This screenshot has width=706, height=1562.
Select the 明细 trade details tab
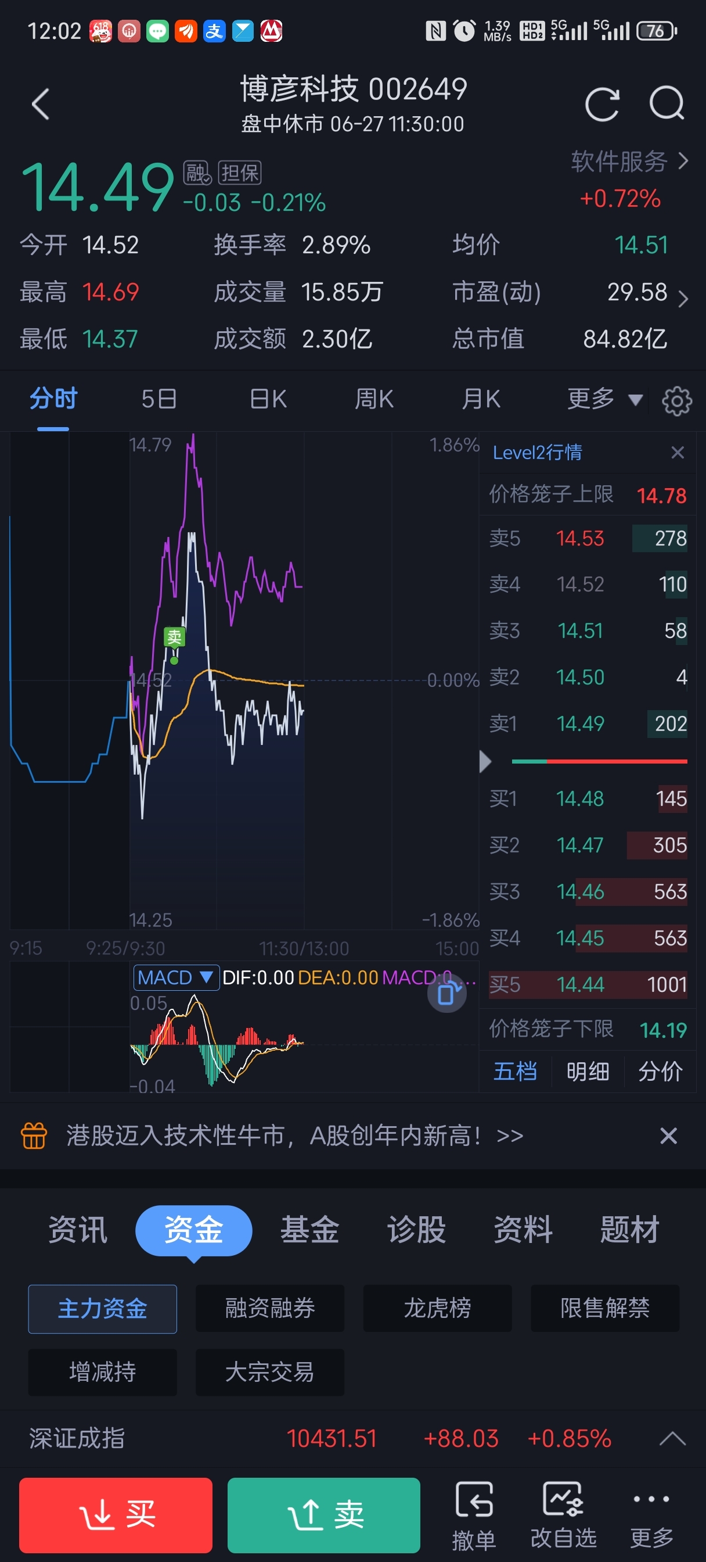pyautogui.click(x=588, y=1072)
